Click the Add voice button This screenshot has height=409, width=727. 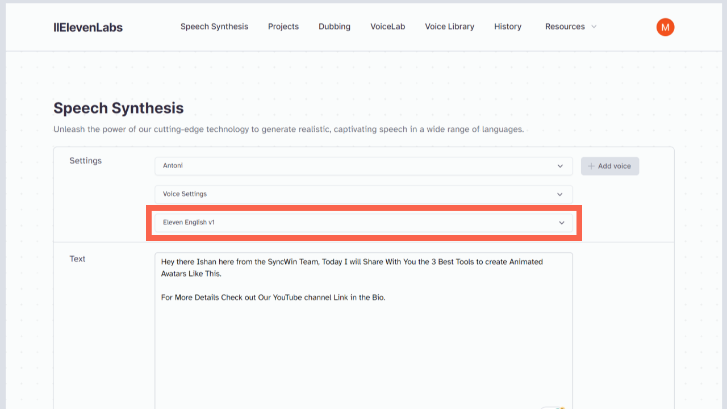[610, 166]
